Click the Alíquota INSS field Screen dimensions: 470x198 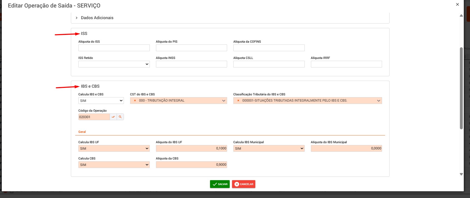click(x=191, y=64)
